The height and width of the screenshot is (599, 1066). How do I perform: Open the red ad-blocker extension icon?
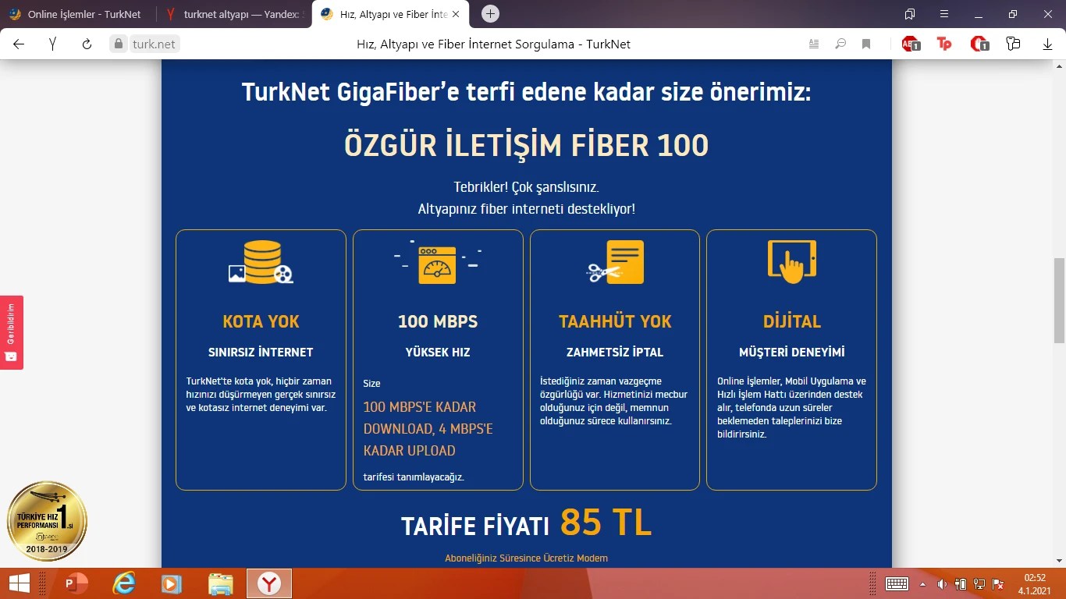pos(911,44)
